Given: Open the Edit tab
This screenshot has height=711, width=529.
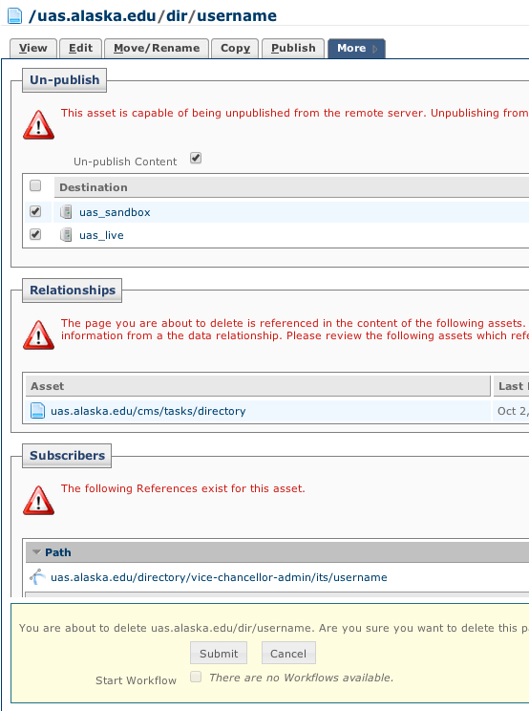Looking at the screenshot, I should click(80, 48).
